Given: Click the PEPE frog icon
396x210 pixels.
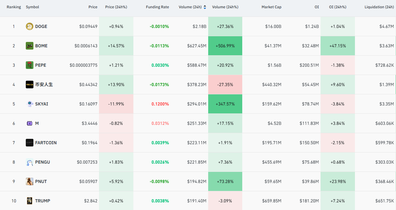Looking at the screenshot, I should [30, 65].
